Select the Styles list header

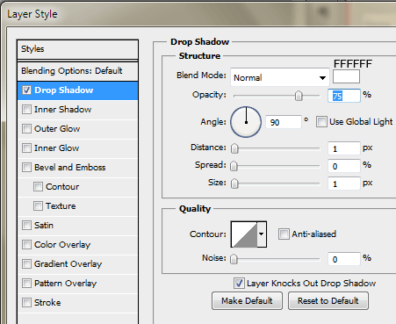77,49
